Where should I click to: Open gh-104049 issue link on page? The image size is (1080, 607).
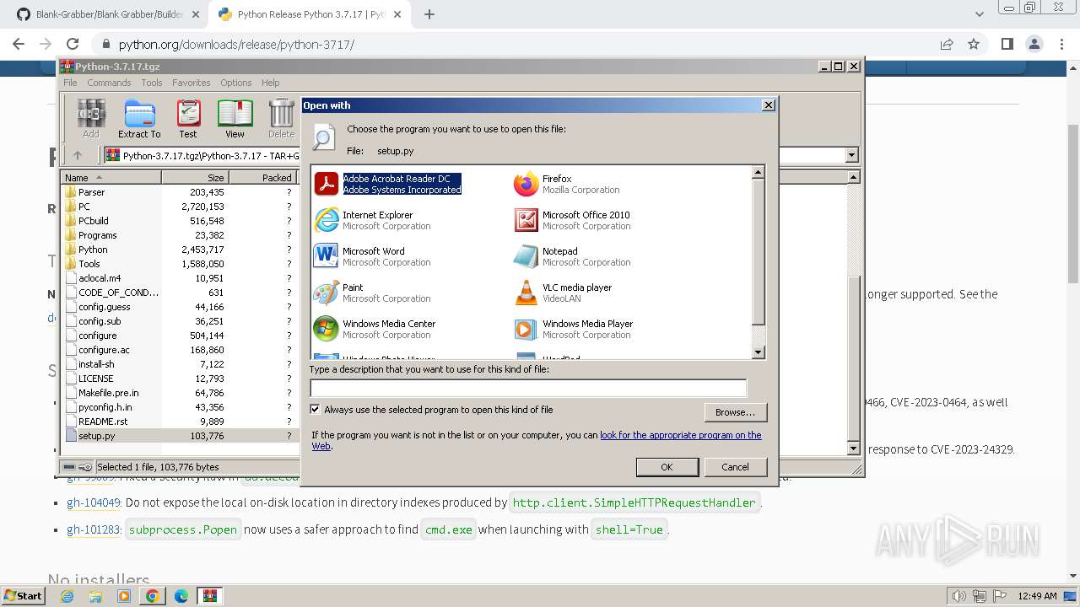tap(94, 502)
